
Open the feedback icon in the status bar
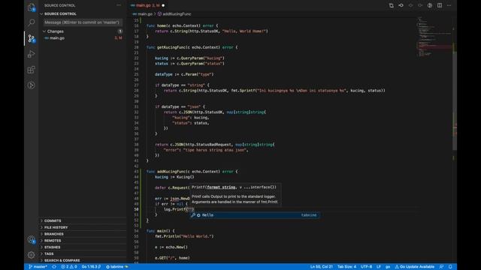(441, 267)
